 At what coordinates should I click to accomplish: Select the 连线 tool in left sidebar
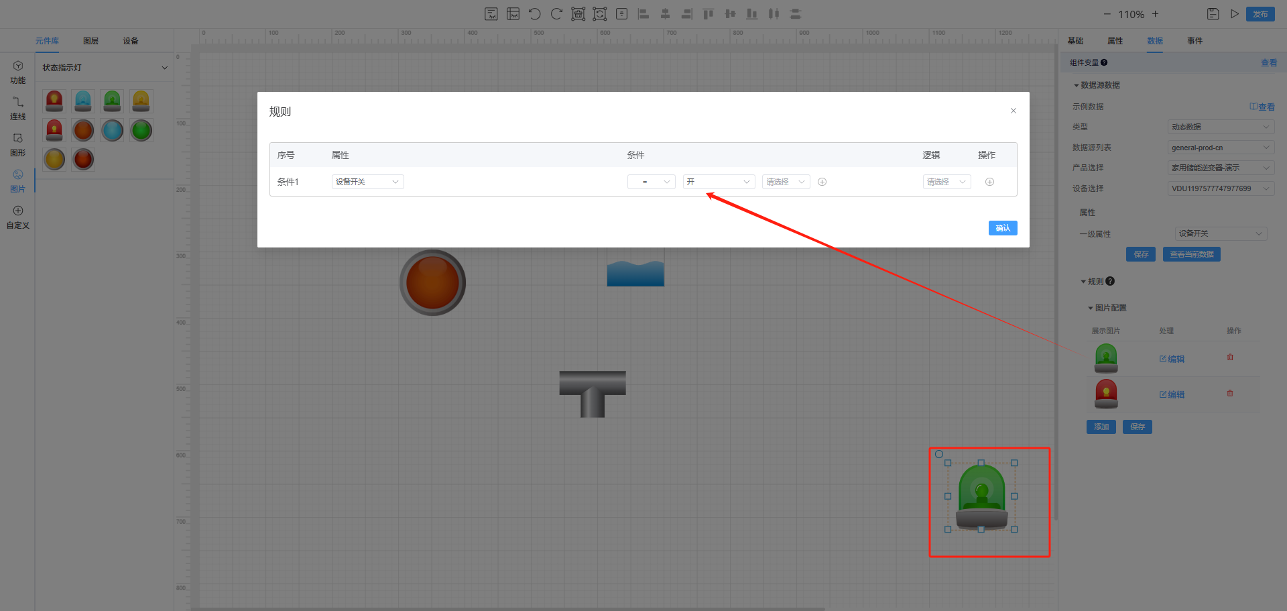[x=18, y=107]
